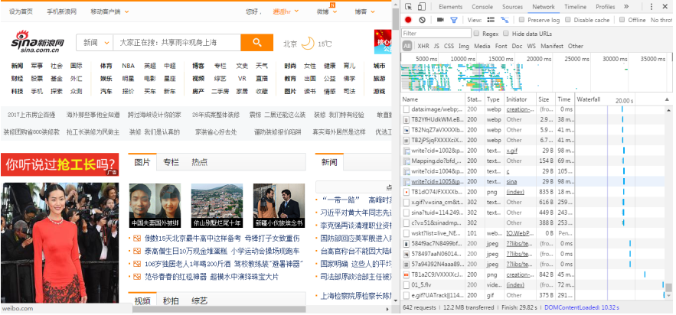Screen dimensions: 676x315
Task: Sort by the Name column header
Action: (433, 99)
